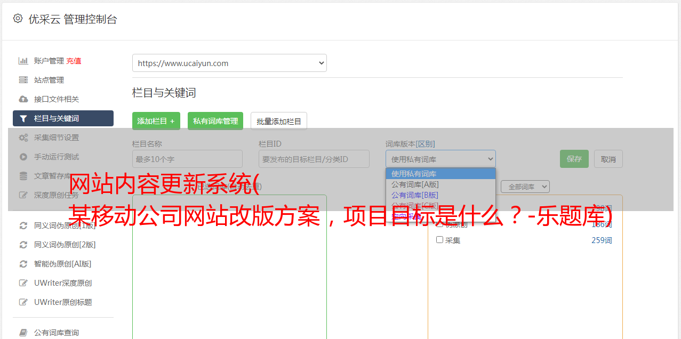This screenshot has height=339, width=681.
Task: Click the 259词 count link
Action: coord(602,240)
